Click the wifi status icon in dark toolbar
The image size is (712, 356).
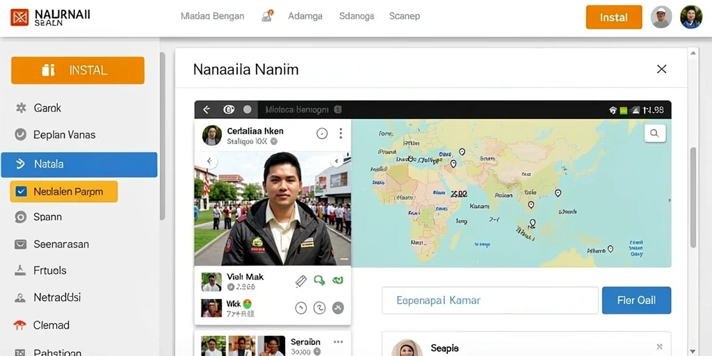point(613,110)
